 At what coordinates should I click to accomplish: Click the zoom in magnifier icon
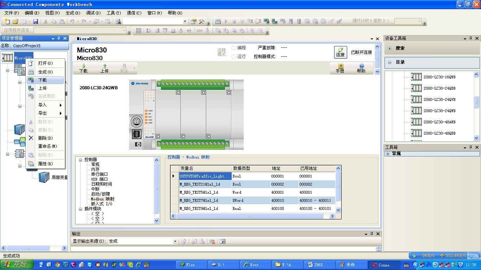coord(252,31)
